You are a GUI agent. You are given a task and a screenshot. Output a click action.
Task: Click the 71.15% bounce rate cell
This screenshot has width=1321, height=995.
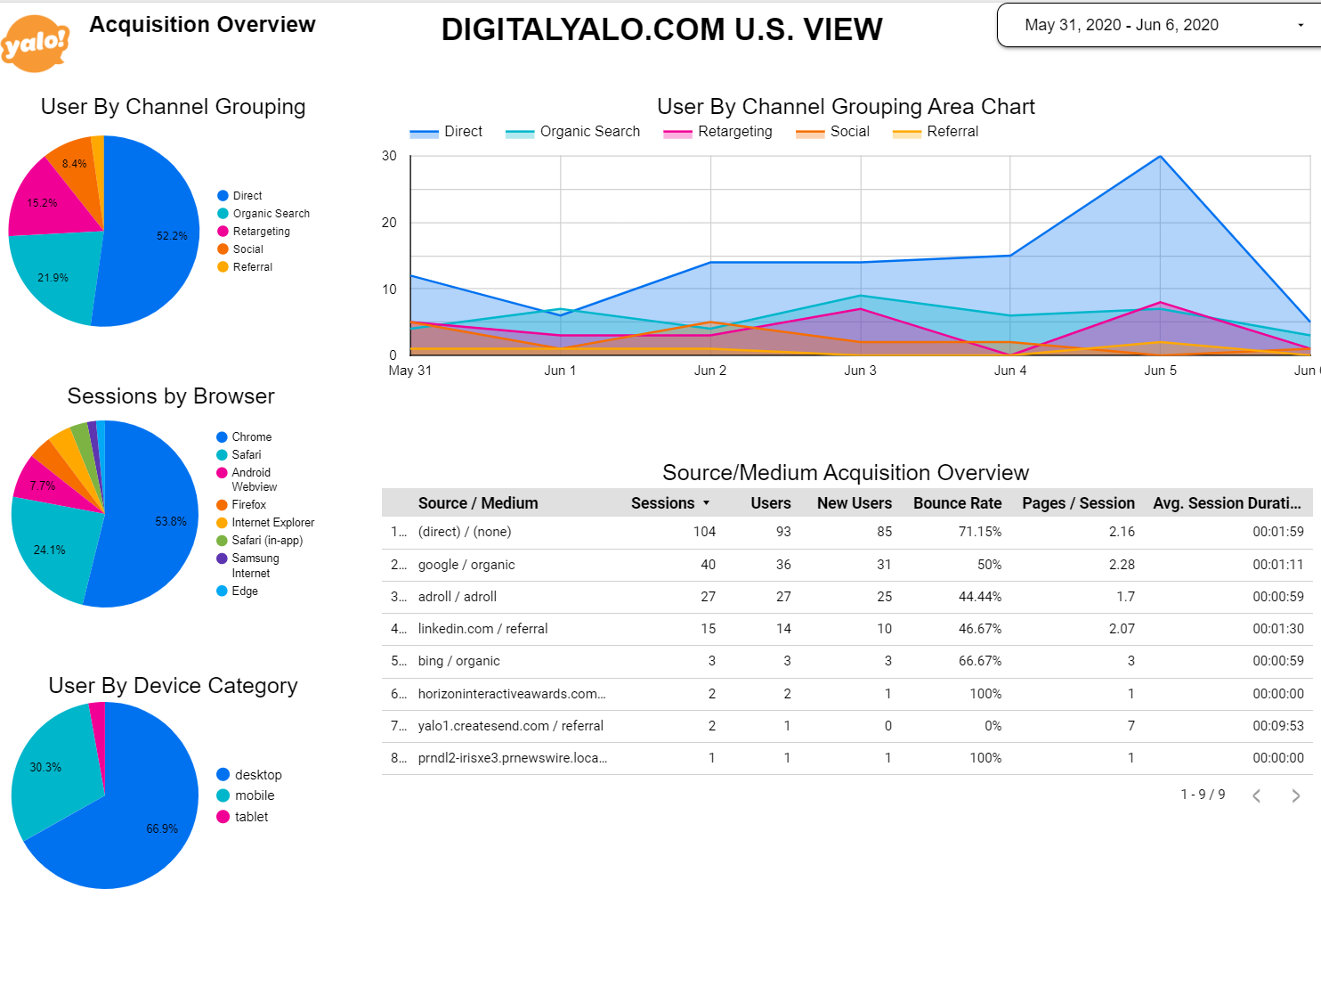[x=979, y=532]
